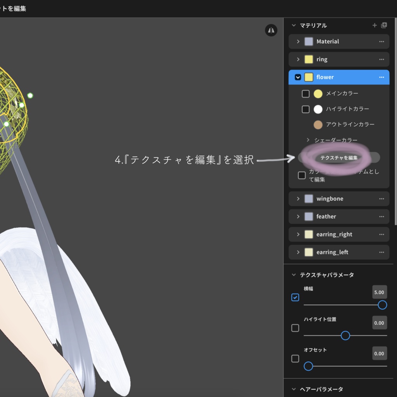
Task: Open the Material entry's ellipsis menu
Action: click(382, 41)
